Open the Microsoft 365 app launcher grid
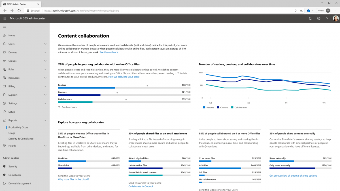340x191 pixels. pos(4,18)
